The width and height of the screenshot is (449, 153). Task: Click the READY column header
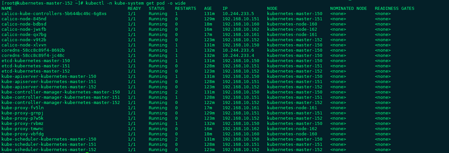[x=134, y=8]
